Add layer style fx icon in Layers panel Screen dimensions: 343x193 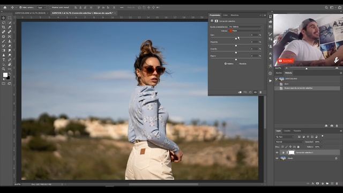pos(313,183)
